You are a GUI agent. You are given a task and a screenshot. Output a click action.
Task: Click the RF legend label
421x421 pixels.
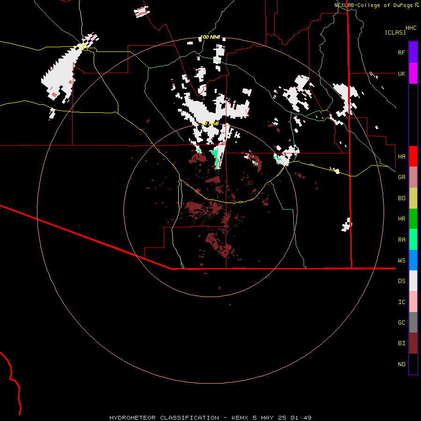401,52
